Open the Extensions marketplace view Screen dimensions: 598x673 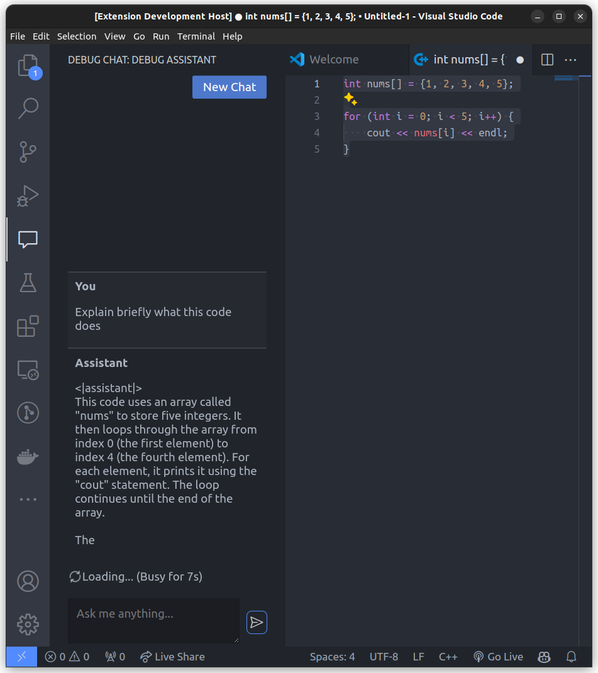28,326
